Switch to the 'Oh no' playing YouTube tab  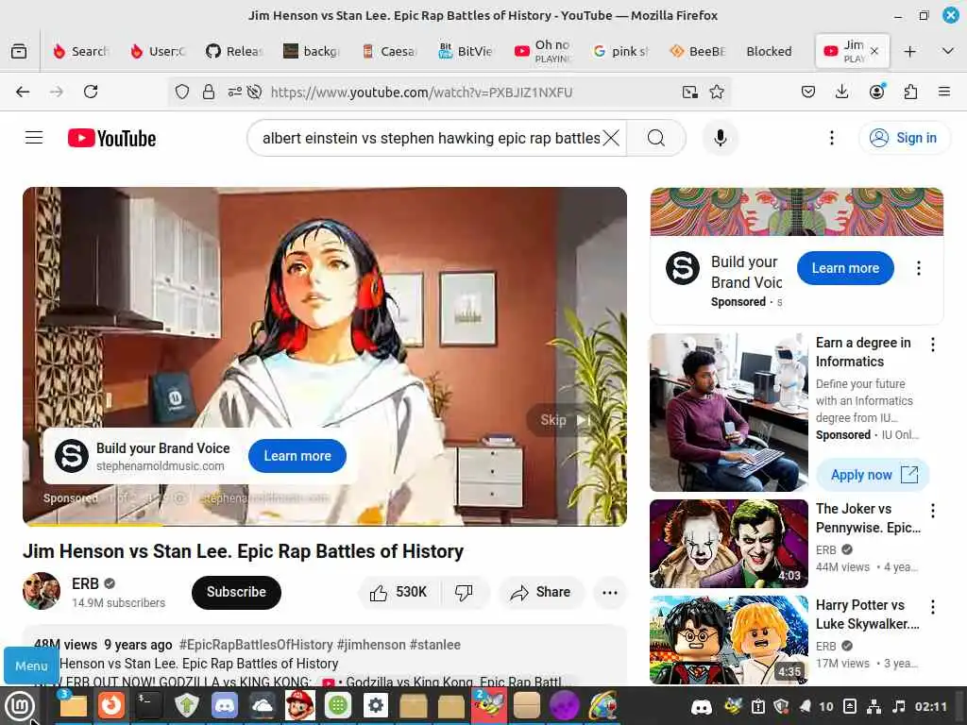[543, 51]
